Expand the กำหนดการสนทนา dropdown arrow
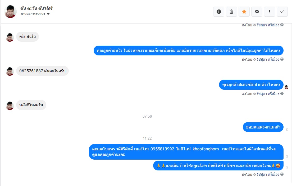Viewport: 292px width, 186px height. (48, 14)
